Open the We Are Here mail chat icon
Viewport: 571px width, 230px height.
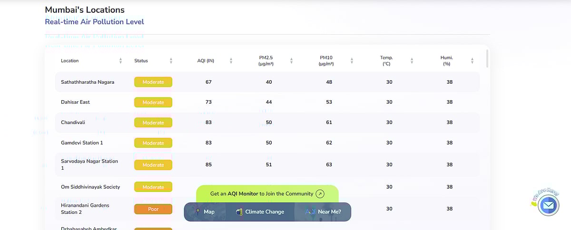tap(548, 205)
